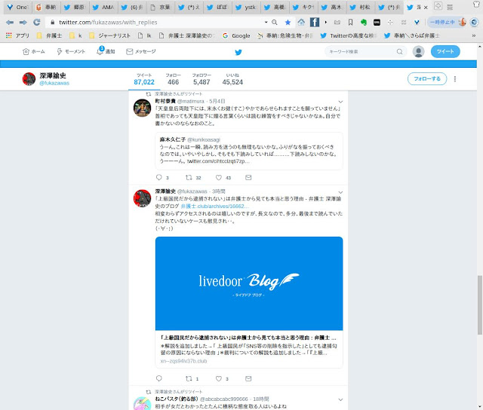Image resolution: width=483 pixels, height=410 pixels.
Task: Like the livedoor blog tweet
Action: 219,378
